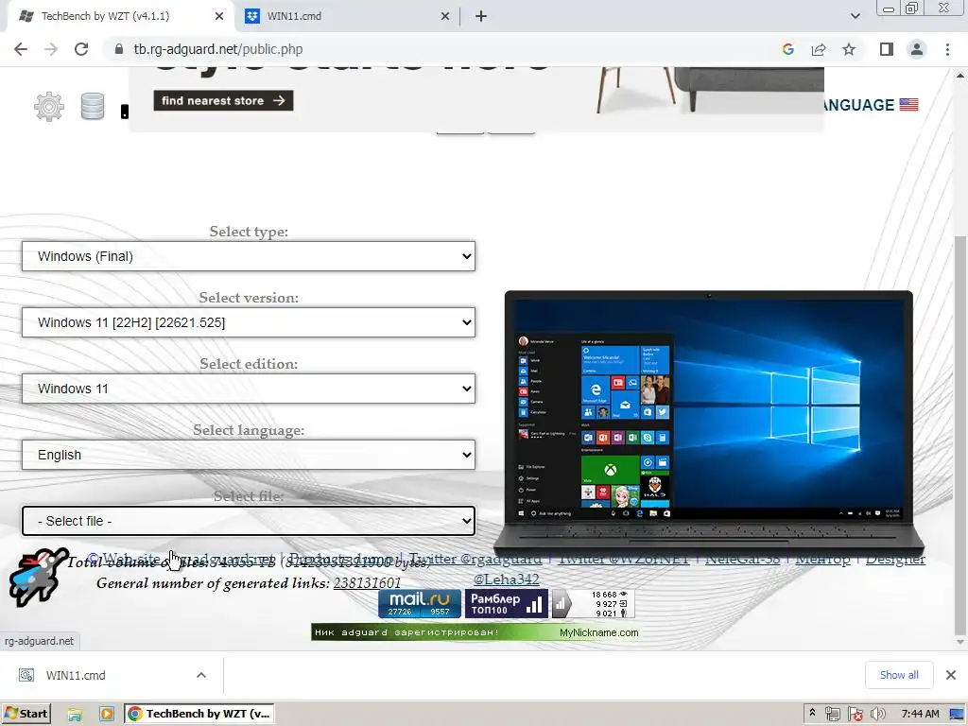Click the site lock icon
This screenshot has height=726, width=968.
point(118,49)
